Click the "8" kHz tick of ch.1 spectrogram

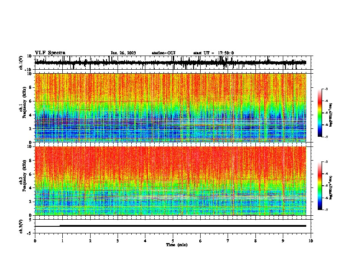tap(31, 87)
